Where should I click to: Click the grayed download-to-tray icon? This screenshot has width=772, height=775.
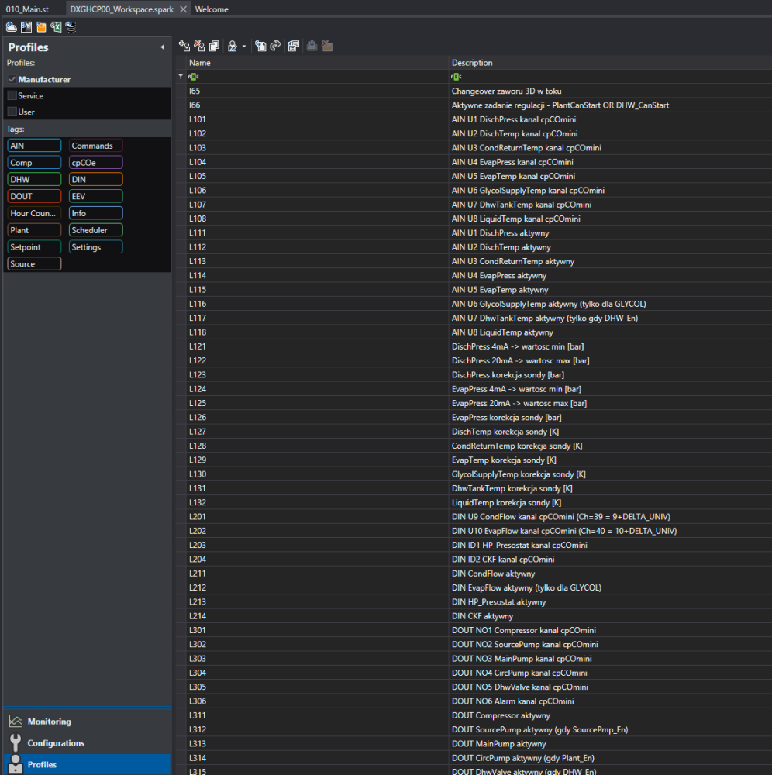312,46
